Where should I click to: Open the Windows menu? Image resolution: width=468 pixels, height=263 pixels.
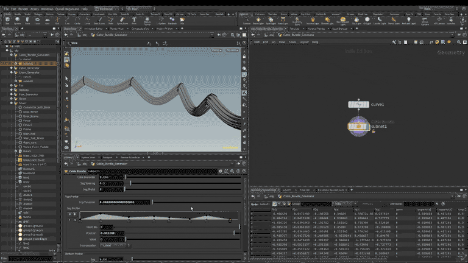click(47, 9)
